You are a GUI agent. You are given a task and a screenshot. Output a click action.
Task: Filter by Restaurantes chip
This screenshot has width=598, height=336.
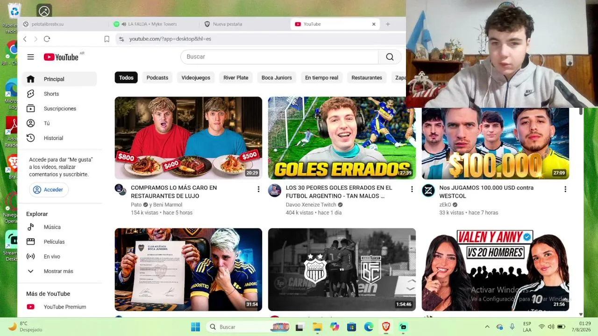(x=367, y=77)
